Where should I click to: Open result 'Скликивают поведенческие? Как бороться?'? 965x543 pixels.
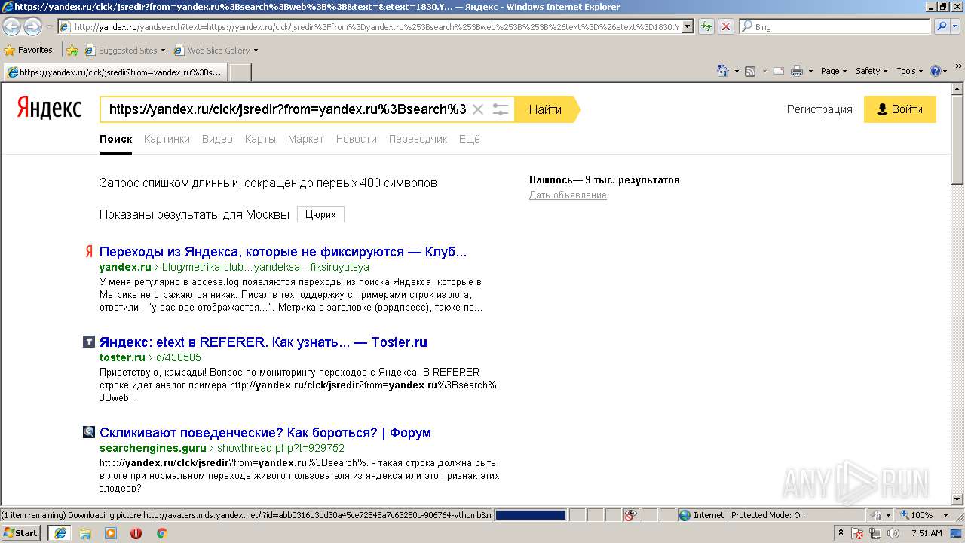[x=265, y=433]
